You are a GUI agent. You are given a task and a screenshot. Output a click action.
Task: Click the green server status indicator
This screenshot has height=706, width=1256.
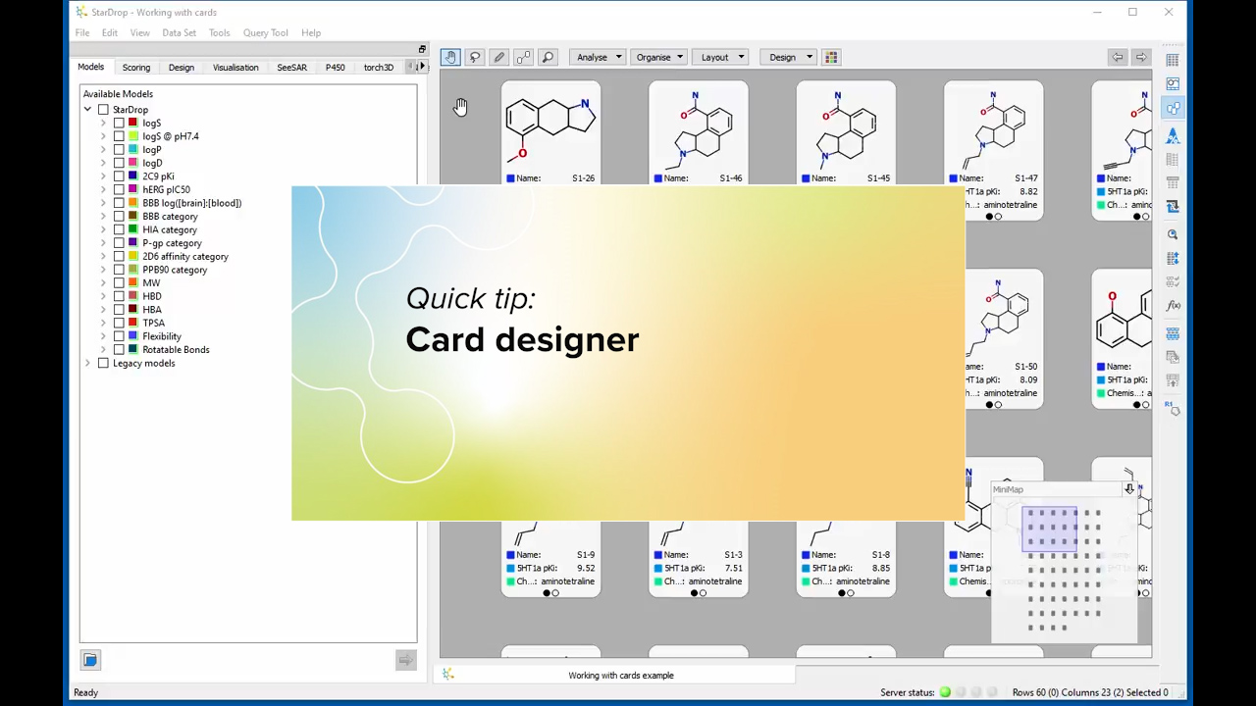[x=944, y=692]
